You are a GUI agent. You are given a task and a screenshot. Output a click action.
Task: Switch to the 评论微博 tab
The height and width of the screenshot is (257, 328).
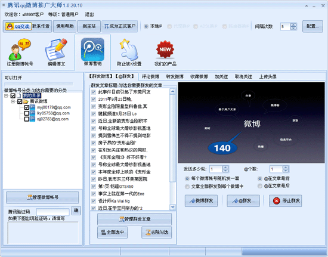point(150,77)
